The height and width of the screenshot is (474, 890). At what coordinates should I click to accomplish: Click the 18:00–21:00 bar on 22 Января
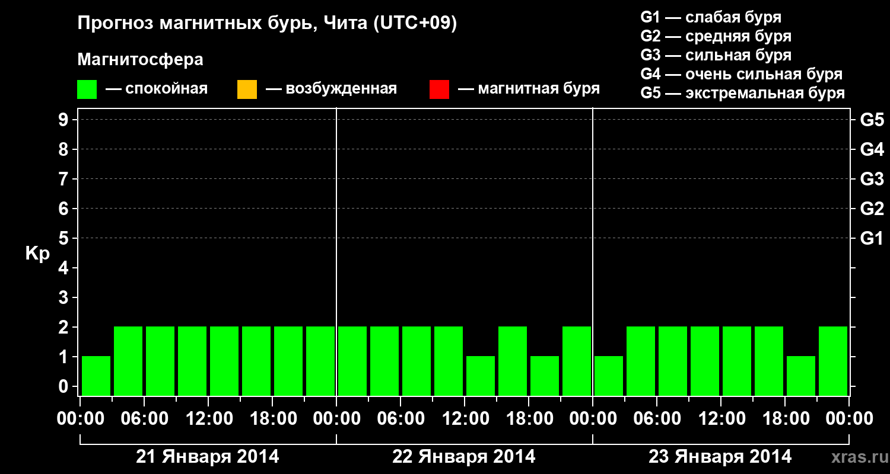(x=545, y=376)
